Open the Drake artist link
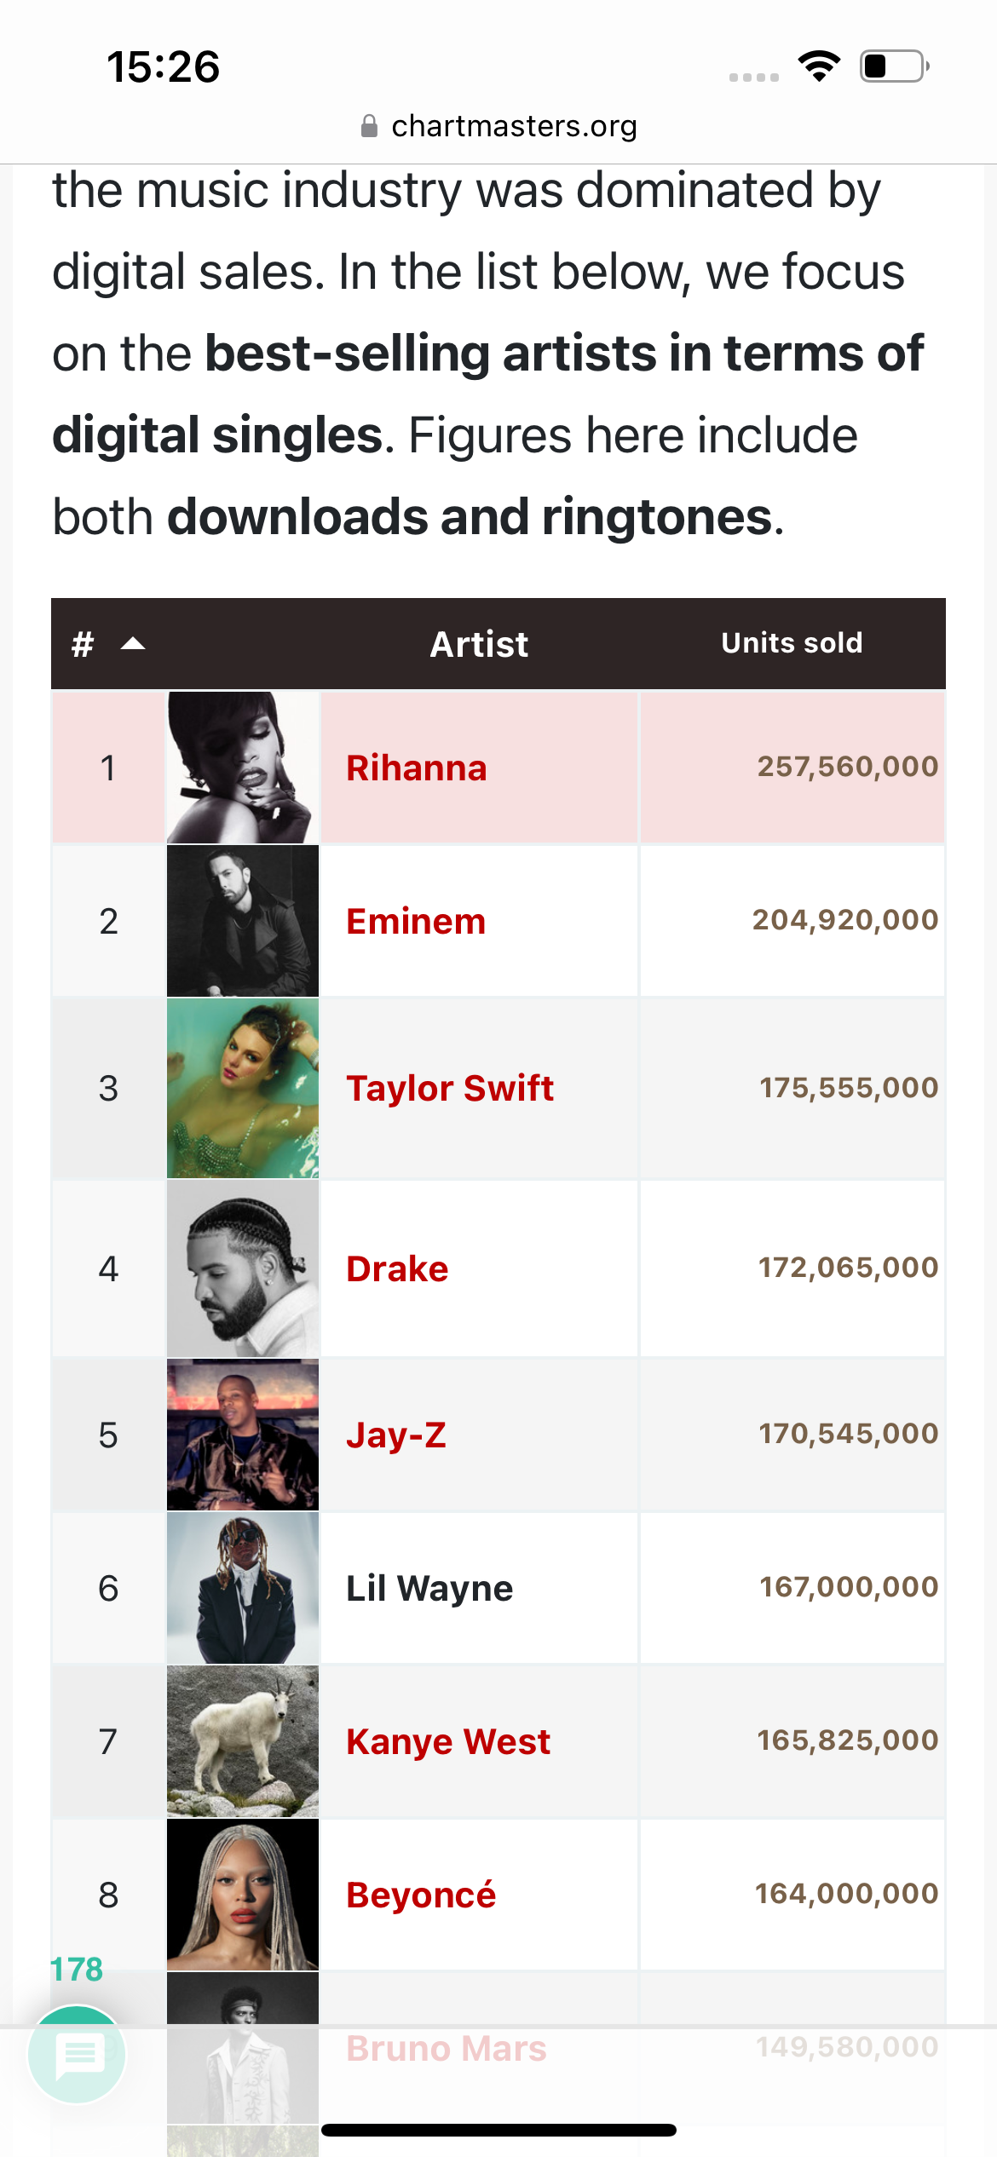 [397, 1268]
